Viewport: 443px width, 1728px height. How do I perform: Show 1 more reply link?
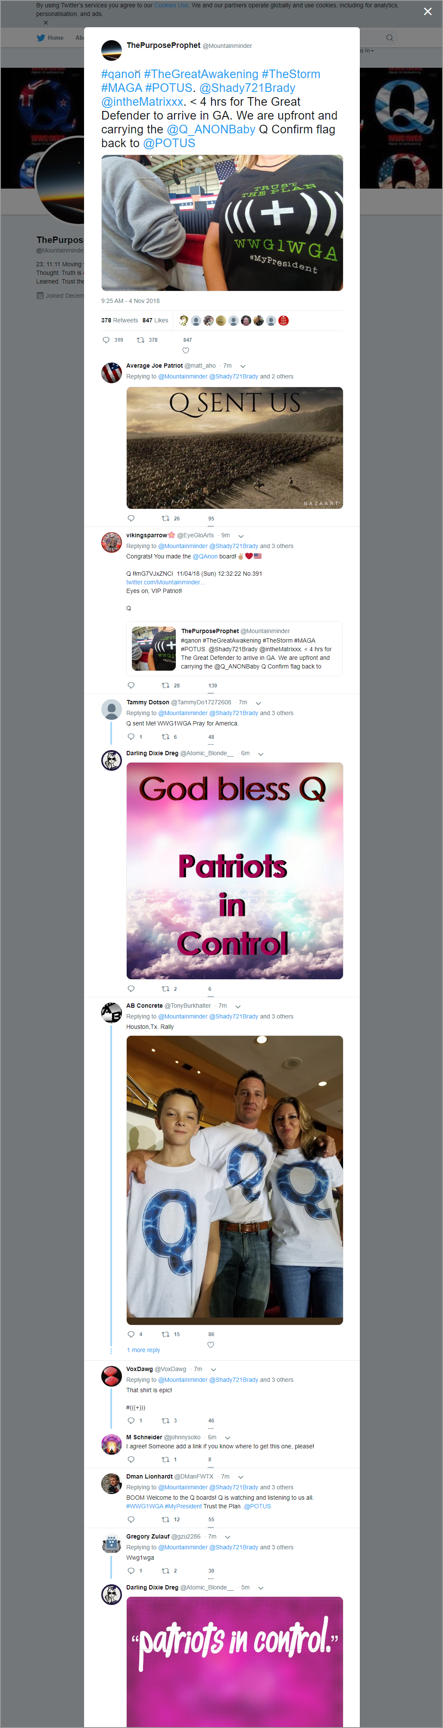click(144, 1350)
